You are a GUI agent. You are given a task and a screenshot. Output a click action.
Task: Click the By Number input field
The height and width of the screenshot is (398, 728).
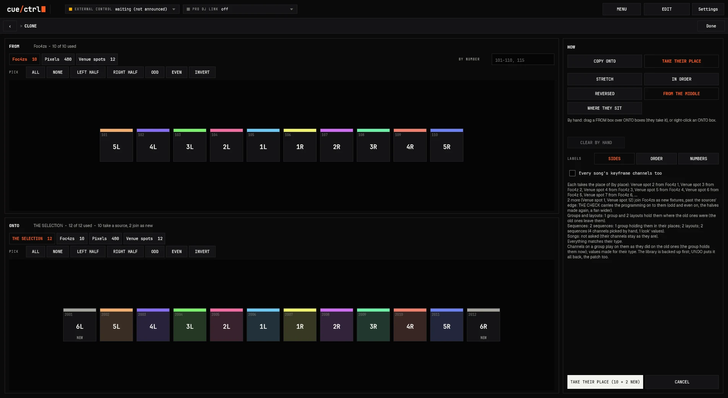[523, 60]
